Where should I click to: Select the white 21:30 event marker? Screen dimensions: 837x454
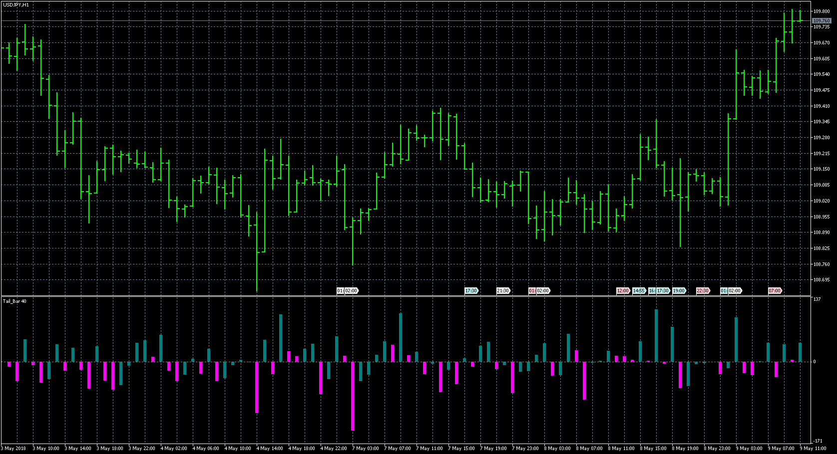click(502, 291)
